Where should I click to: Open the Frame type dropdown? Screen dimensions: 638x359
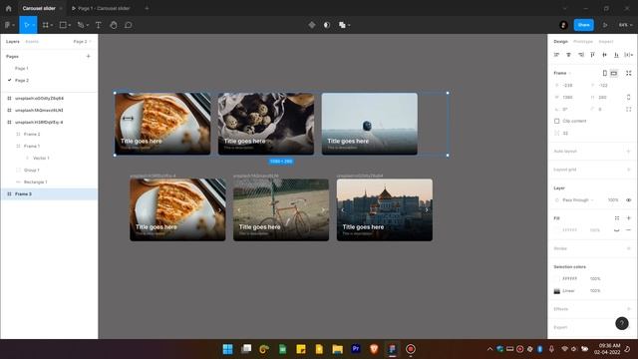pos(562,73)
